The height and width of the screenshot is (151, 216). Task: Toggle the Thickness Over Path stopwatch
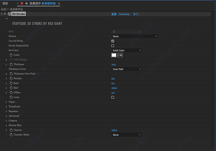11,74
